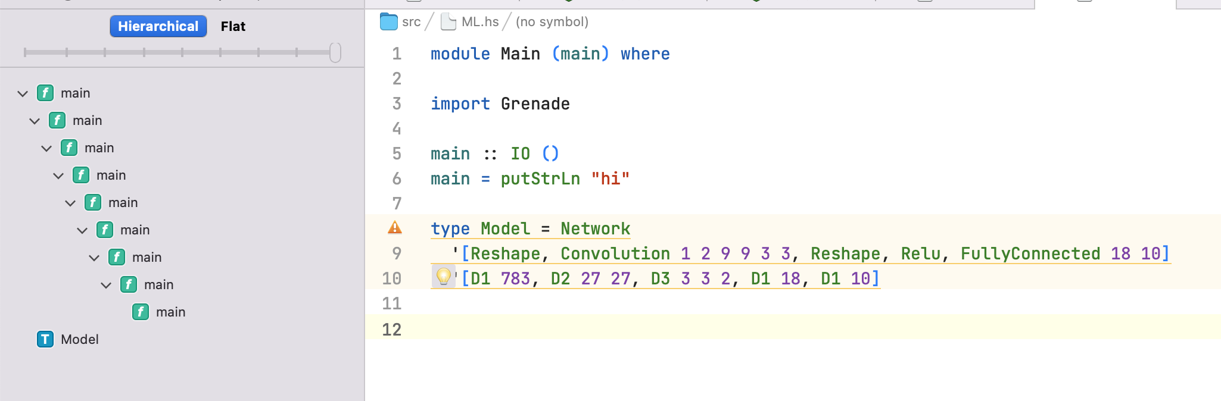Collapse the top-level main tree node
Viewport: 1221px width, 401px height.
[x=23, y=93]
